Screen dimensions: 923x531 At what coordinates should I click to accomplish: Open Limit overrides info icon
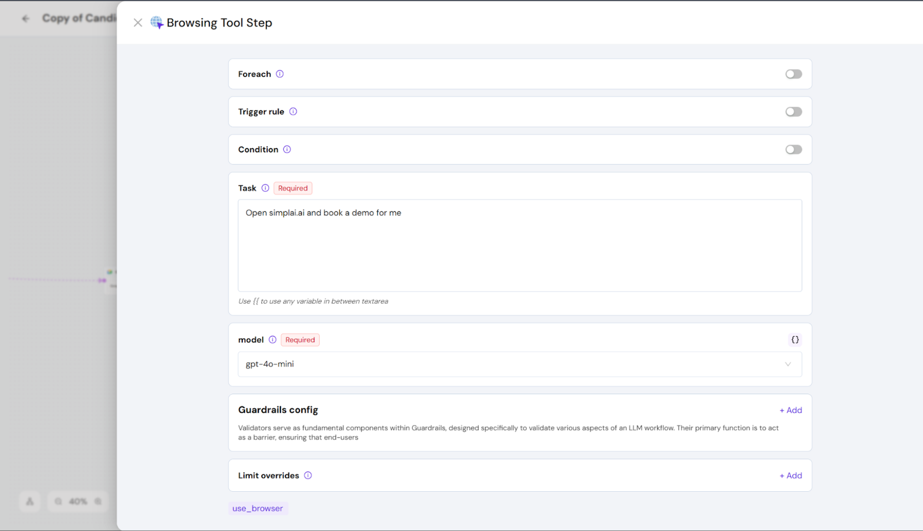pyautogui.click(x=308, y=476)
